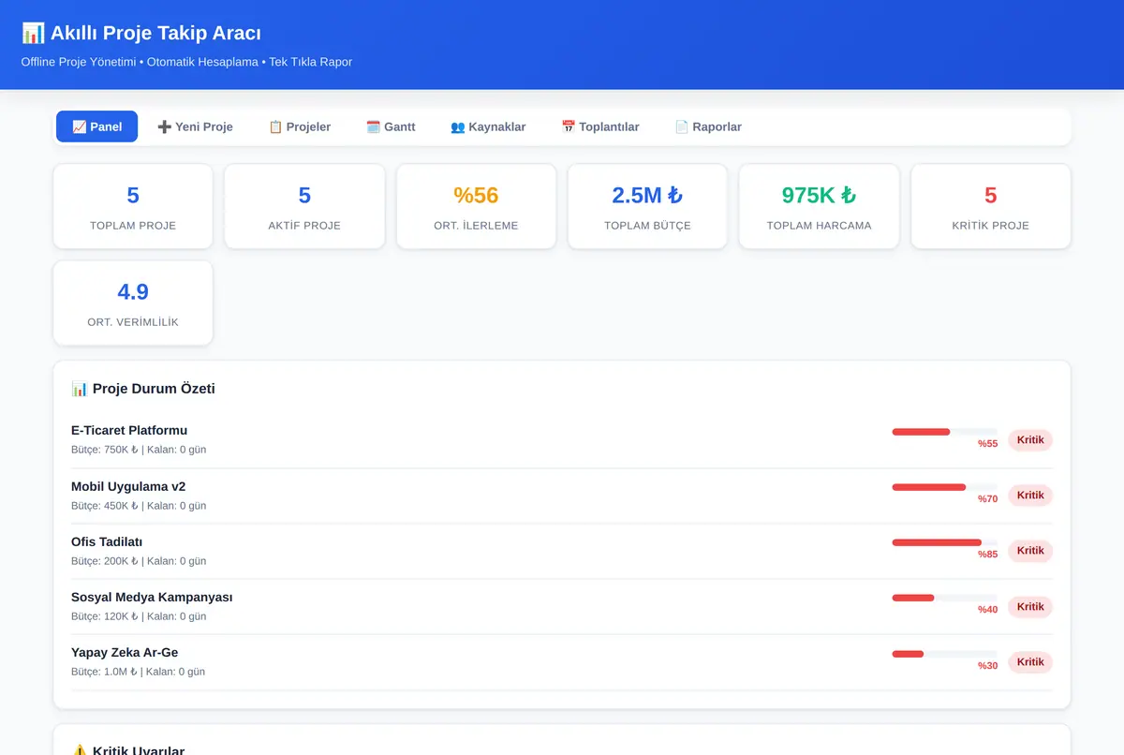
Task: Click the Kritik badge for Ofis Tadilatı
Action: click(x=1030, y=551)
